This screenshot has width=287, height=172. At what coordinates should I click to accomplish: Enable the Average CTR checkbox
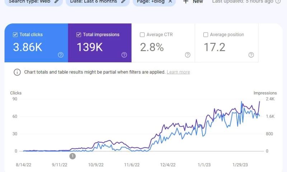point(142,34)
